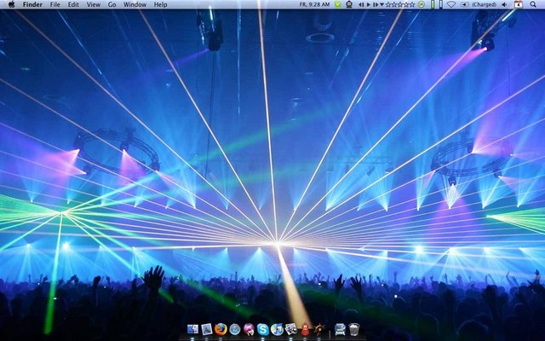The height and width of the screenshot is (341, 545).
Task: Open the Help menu
Action: coord(160,4)
